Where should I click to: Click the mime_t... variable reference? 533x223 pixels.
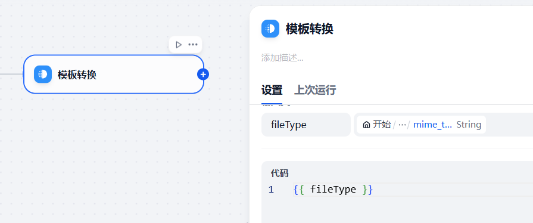432,125
